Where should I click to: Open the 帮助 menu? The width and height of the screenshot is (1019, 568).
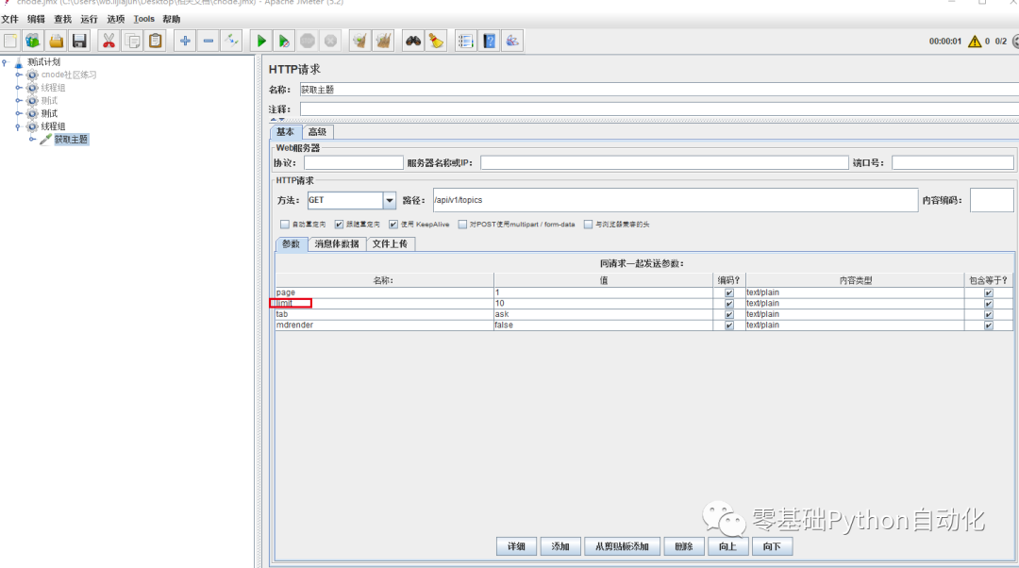point(172,19)
